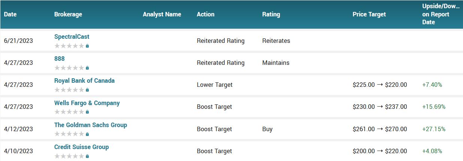Click lock icon under Royal Bank of Canada

click(87, 90)
